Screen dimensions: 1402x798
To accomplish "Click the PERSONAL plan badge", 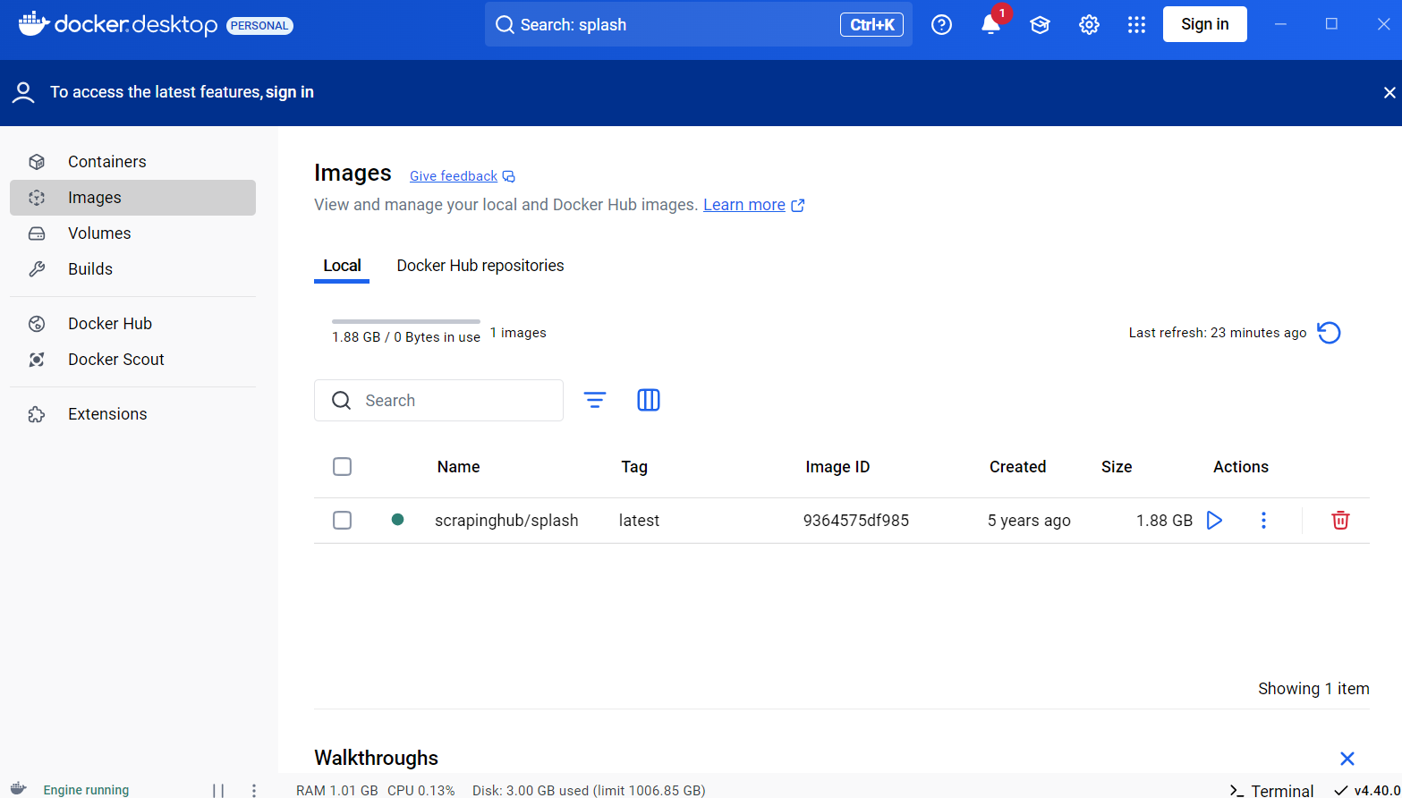I will (x=259, y=25).
